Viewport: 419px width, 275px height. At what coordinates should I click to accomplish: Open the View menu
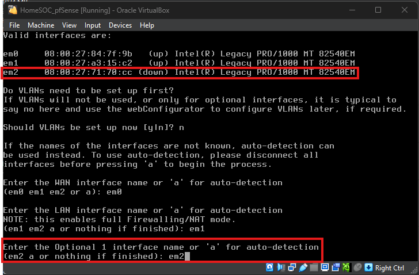(69, 25)
